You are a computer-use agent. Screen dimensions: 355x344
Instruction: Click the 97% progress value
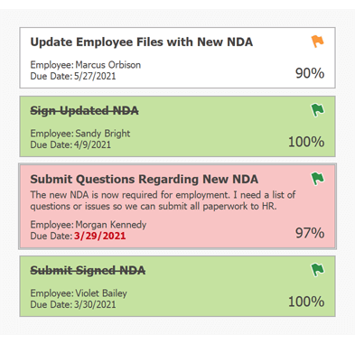click(310, 233)
